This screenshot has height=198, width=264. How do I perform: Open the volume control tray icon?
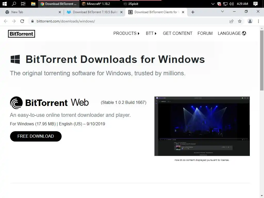232,4
